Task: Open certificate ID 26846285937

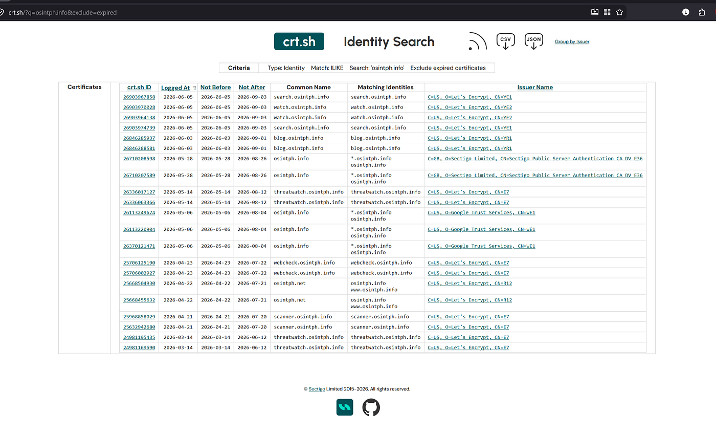Action: (x=139, y=138)
